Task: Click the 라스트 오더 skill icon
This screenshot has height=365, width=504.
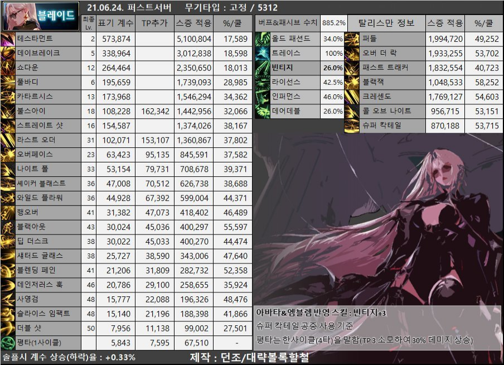Action: point(8,140)
